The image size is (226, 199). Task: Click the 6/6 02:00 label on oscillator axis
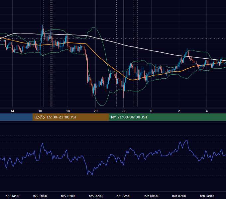pyautogui.click(x=179, y=196)
